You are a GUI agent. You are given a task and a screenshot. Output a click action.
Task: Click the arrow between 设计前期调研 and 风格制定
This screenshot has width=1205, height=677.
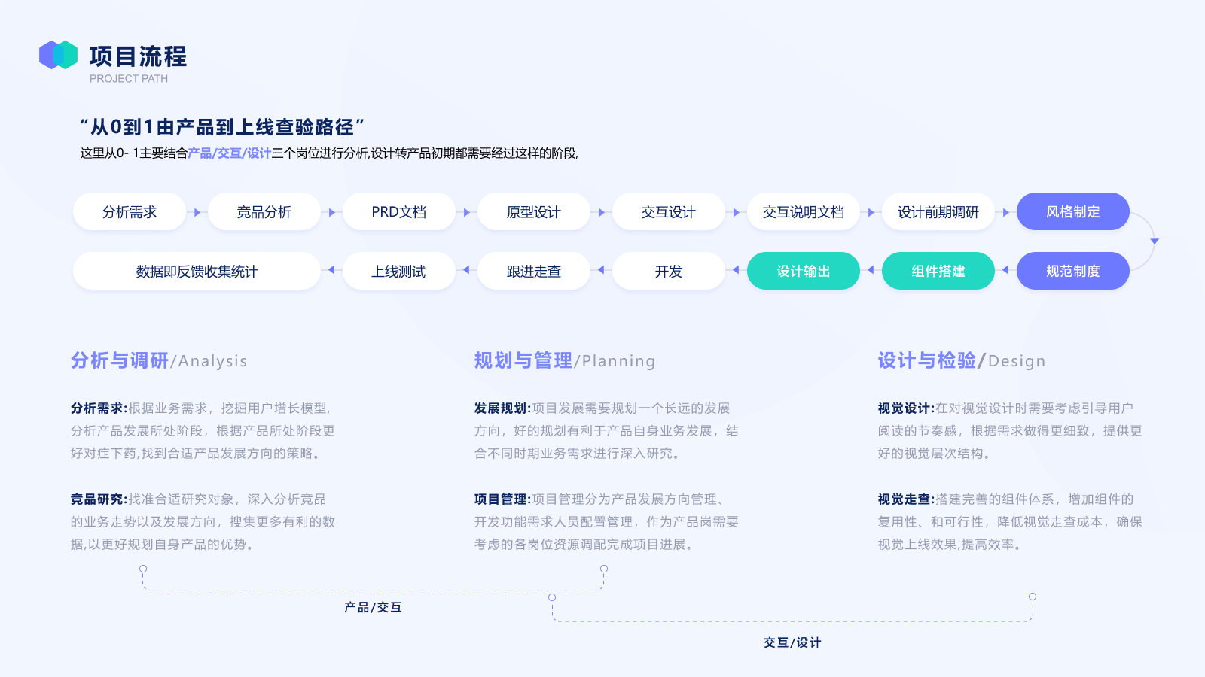1006,212
